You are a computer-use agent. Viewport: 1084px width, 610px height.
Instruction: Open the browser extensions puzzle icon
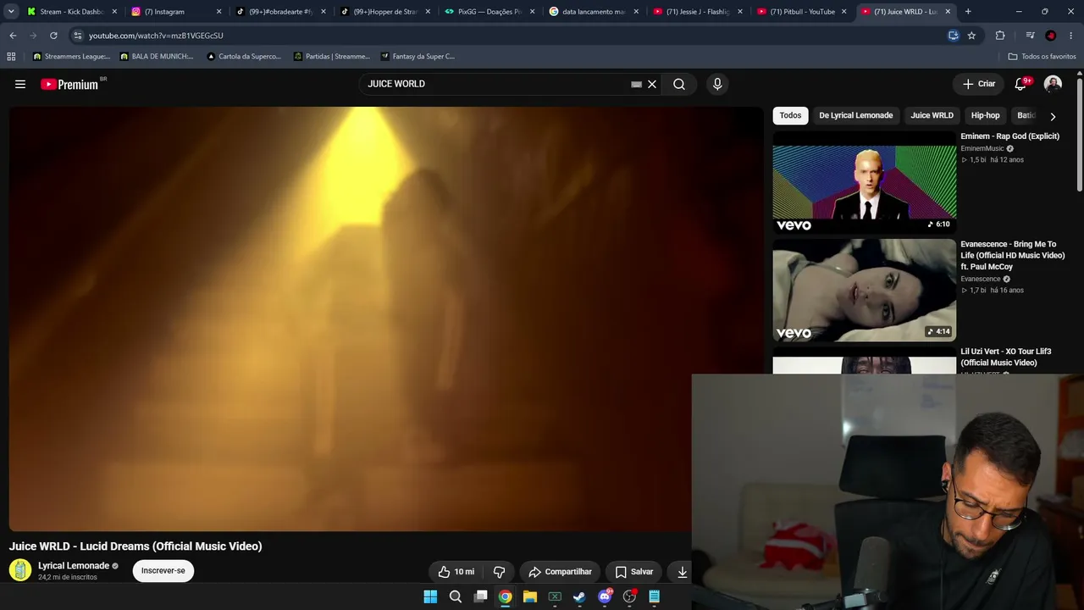point(1000,36)
